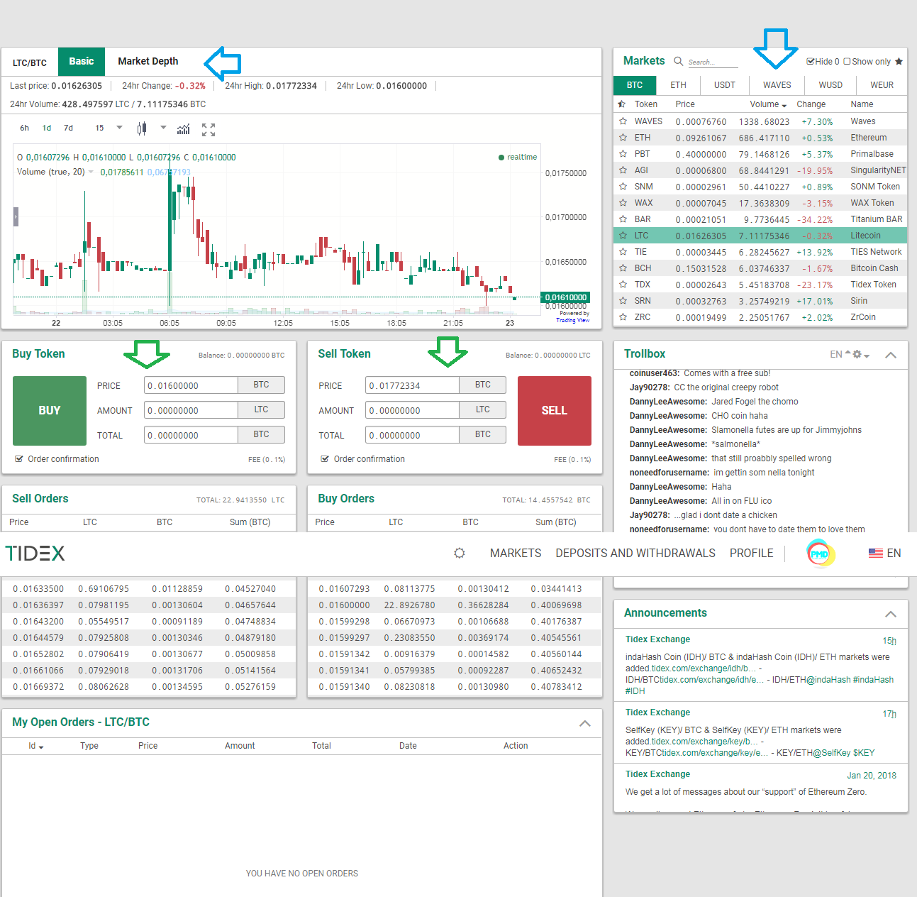Click sell order price 0.01633500
The width and height of the screenshot is (917, 897).
[38, 589]
